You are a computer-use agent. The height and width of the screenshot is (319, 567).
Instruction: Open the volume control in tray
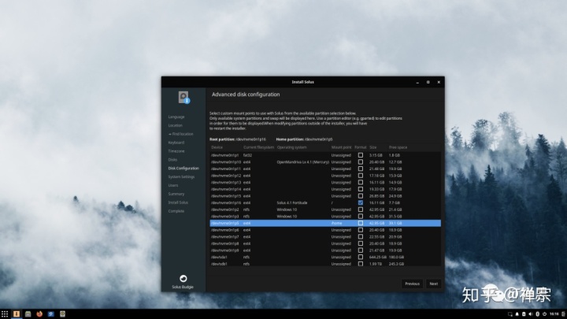coord(531,314)
